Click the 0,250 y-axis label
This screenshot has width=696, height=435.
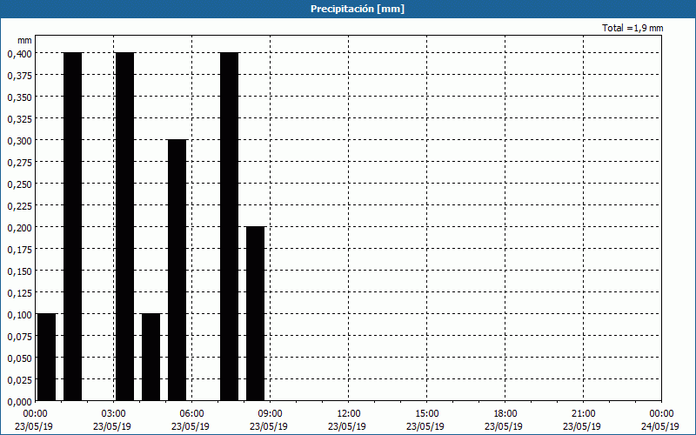point(19,184)
